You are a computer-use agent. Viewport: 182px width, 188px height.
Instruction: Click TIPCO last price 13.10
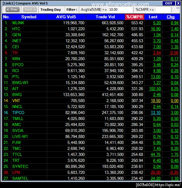point(156,113)
